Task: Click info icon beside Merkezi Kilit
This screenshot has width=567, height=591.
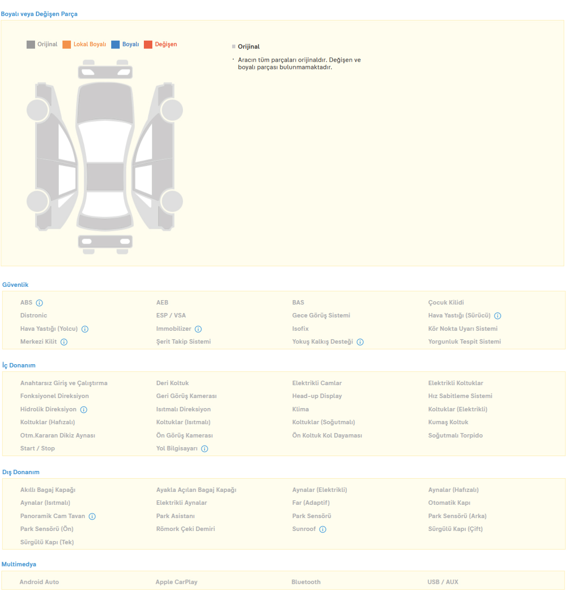Action: pyautogui.click(x=64, y=342)
